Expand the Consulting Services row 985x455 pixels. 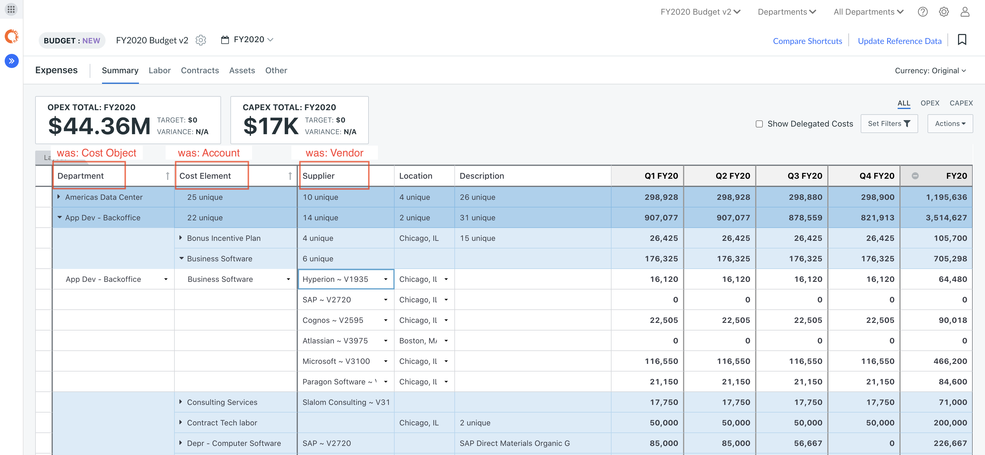181,402
